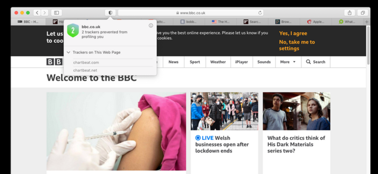Image resolution: width=378 pixels, height=174 pixels.
Task: Click the magnifier icon beside Search
Action: click(308, 62)
